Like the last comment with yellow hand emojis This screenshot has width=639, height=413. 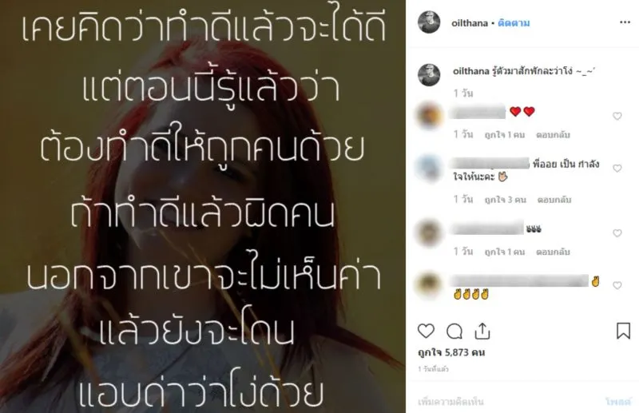[x=617, y=285]
